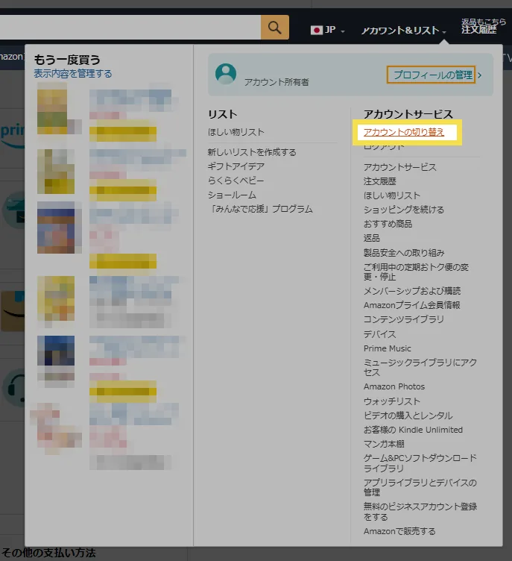Click ショッピングを続ける link
The image size is (512, 561).
pos(404,210)
